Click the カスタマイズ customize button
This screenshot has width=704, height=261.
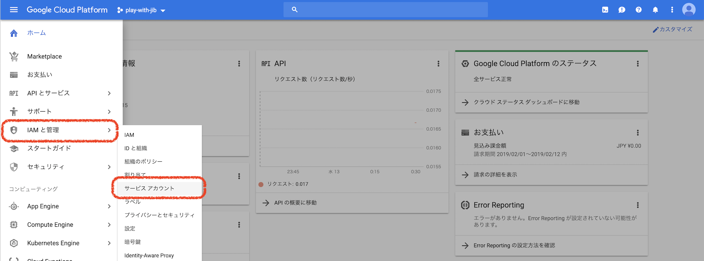pos(672,30)
